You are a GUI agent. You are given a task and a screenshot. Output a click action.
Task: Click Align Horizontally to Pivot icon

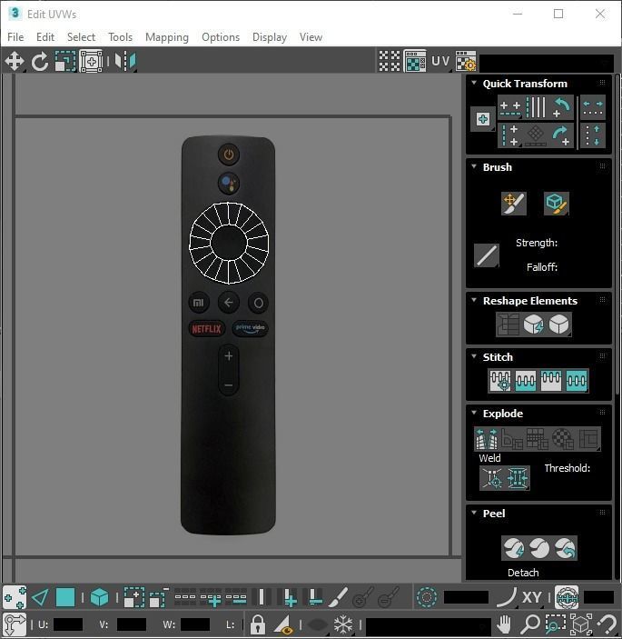click(510, 107)
